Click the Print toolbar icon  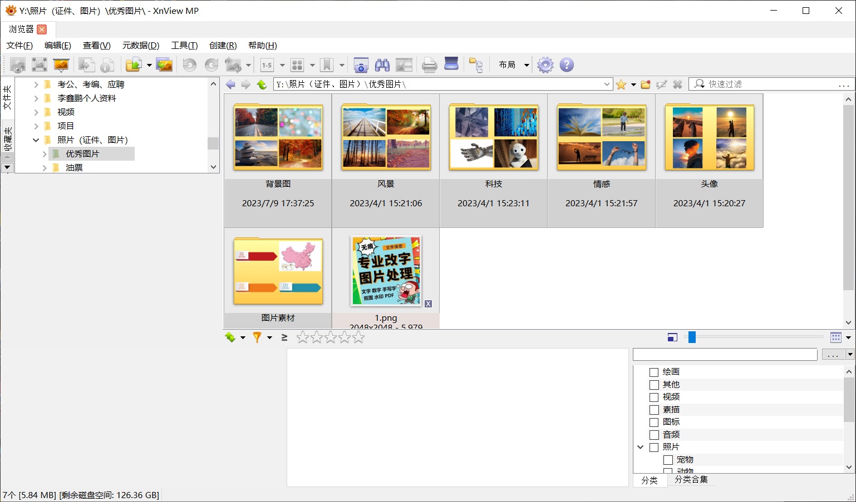point(430,65)
